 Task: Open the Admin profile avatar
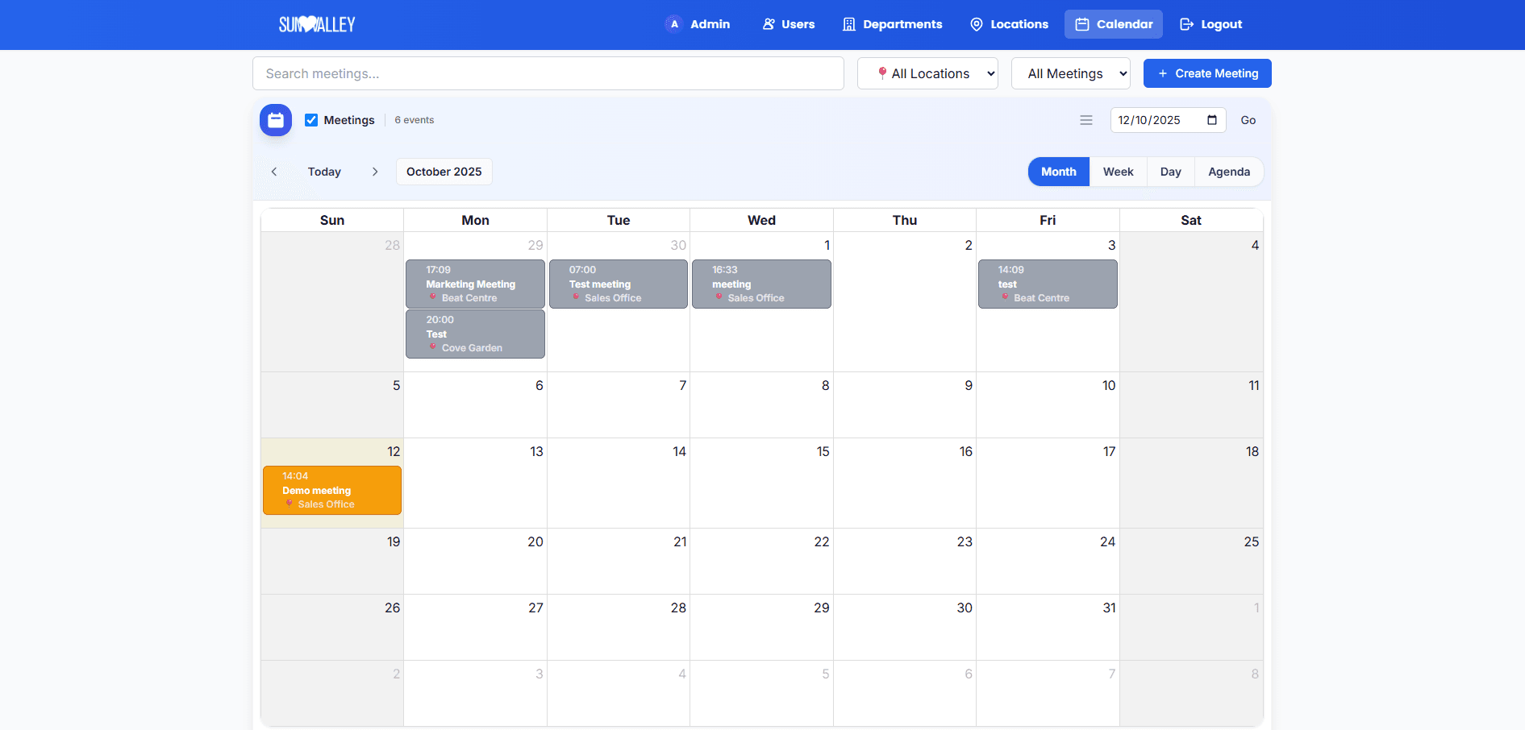pyautogui.click(x=674, y=24)
